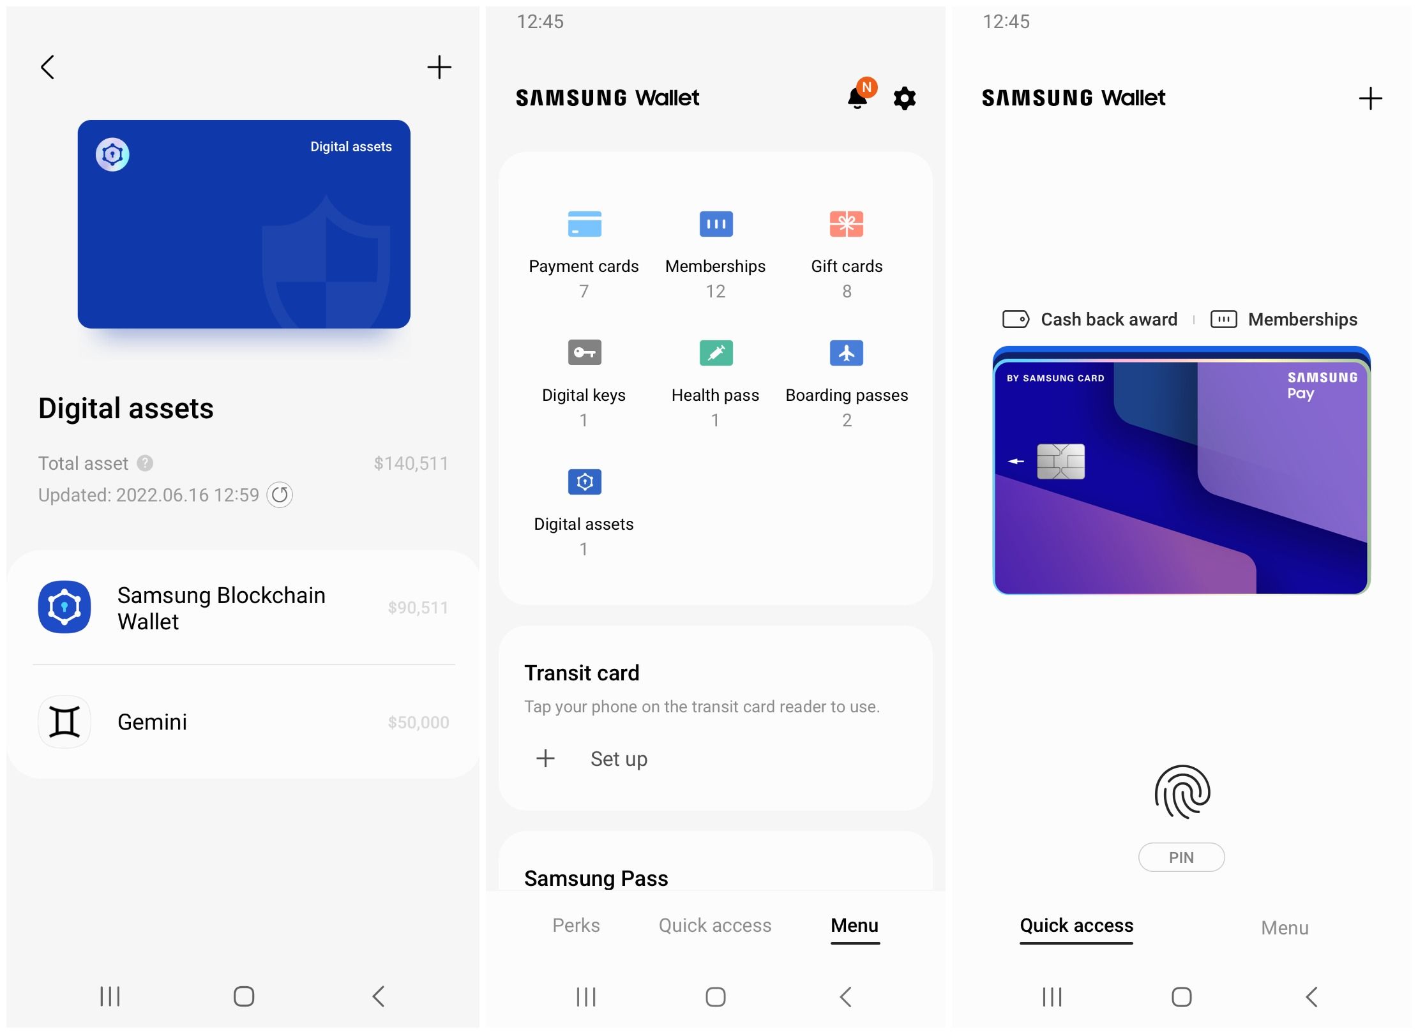
Task: Toggle PIN authentication option
Action: 1181,857
